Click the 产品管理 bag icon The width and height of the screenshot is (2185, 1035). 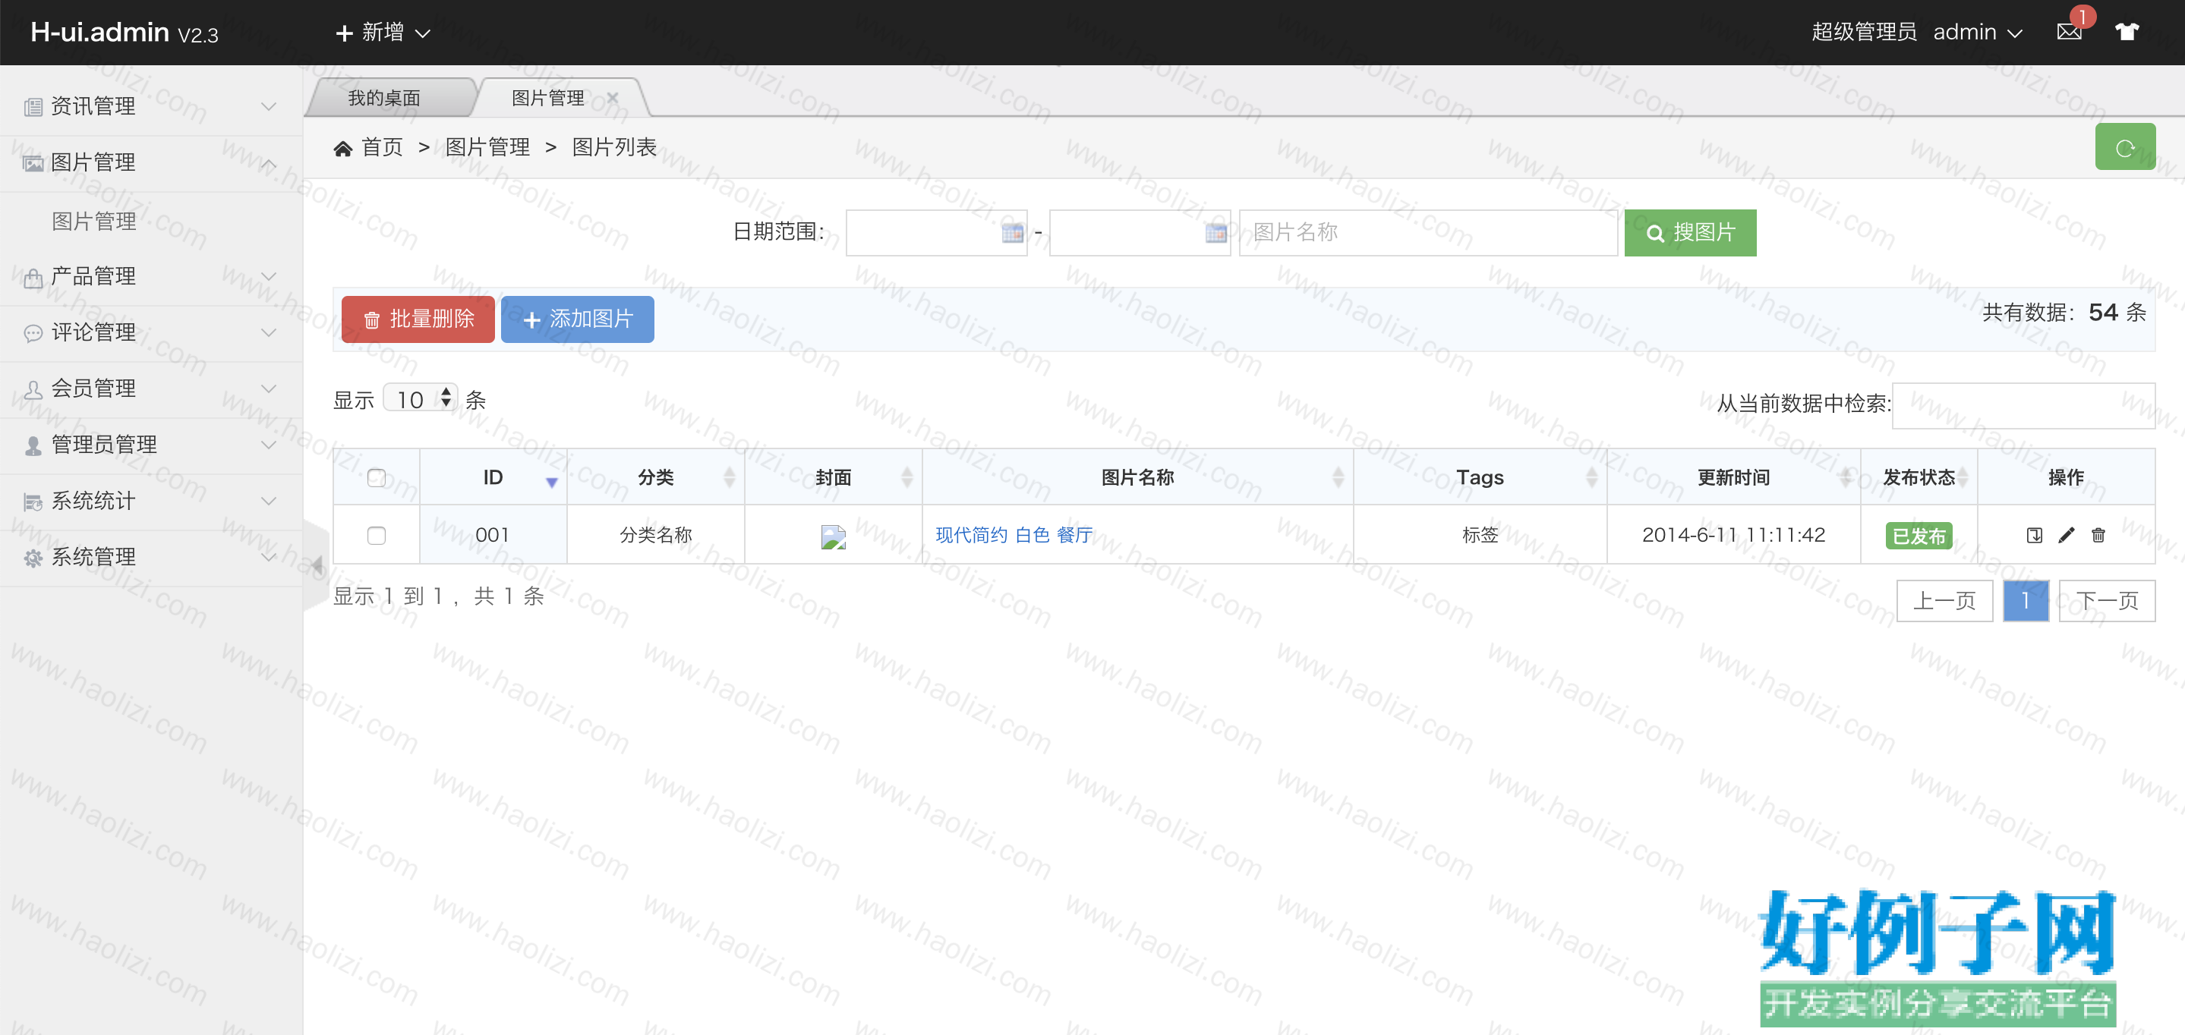pyautogui.click(x=33, y=277)
